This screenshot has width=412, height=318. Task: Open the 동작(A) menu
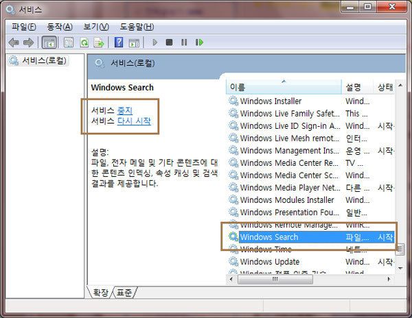click(59, 27)
